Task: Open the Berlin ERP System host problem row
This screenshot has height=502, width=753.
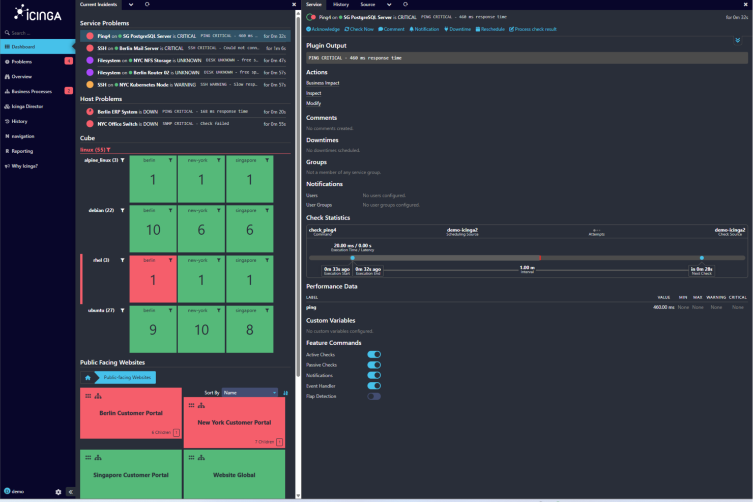Action: coord(185,112)
